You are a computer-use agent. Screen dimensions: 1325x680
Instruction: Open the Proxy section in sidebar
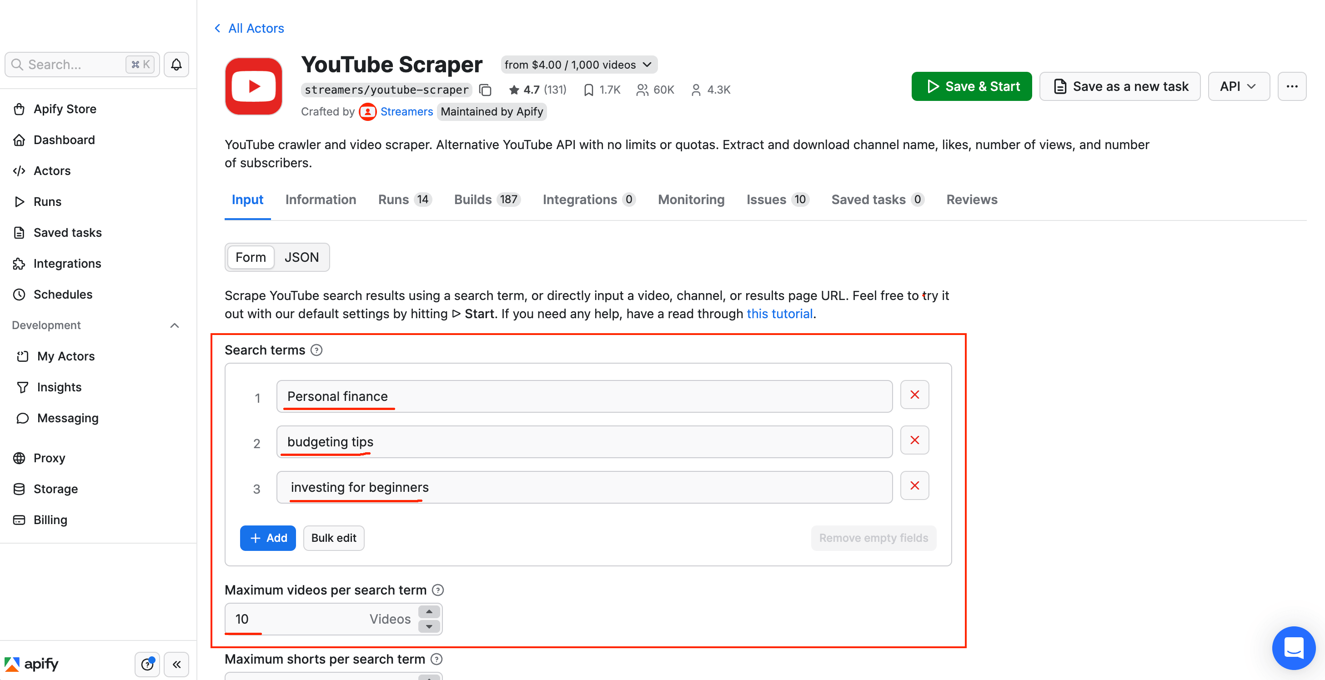[50, 458]
